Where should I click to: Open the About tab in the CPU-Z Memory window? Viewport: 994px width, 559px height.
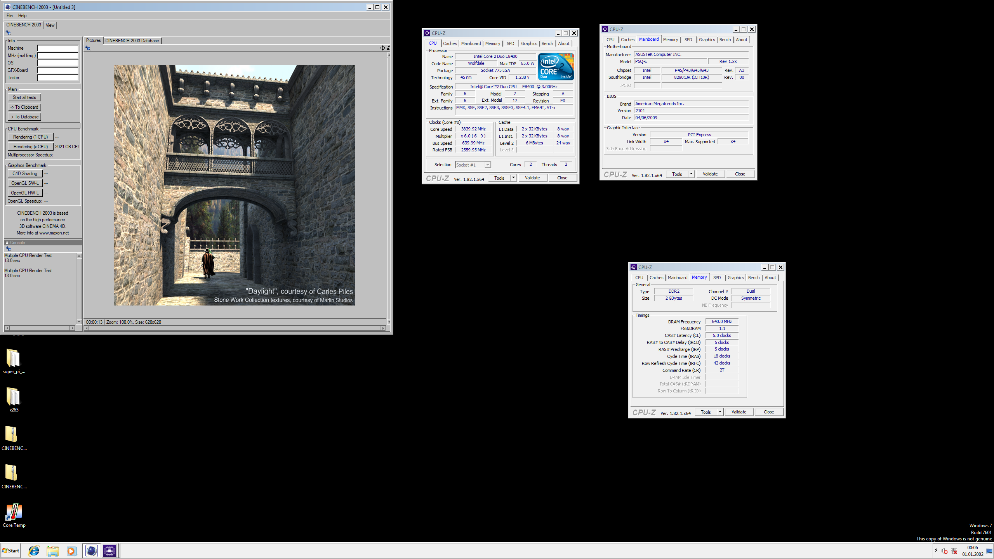click(770, 278)
